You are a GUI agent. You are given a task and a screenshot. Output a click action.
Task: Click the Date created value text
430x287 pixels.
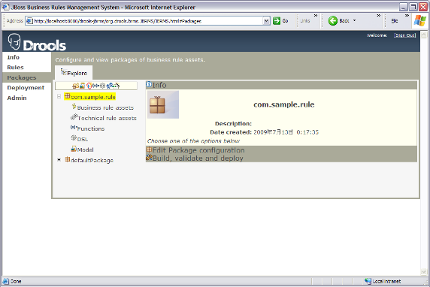(x=286, y=132)
